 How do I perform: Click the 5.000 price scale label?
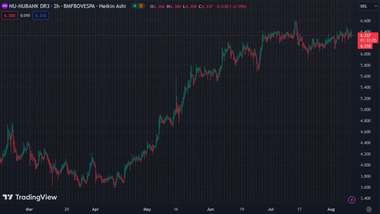click(x=366, y=109)
